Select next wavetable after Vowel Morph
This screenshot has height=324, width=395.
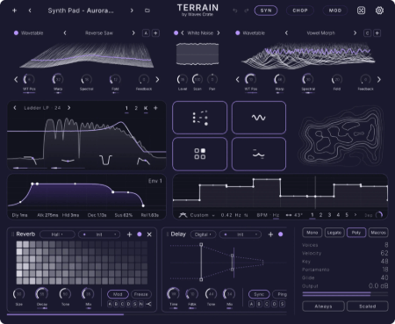[x=355, y=33]
